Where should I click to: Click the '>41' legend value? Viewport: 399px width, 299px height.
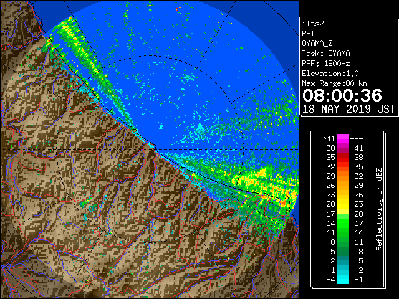[329, 139]
